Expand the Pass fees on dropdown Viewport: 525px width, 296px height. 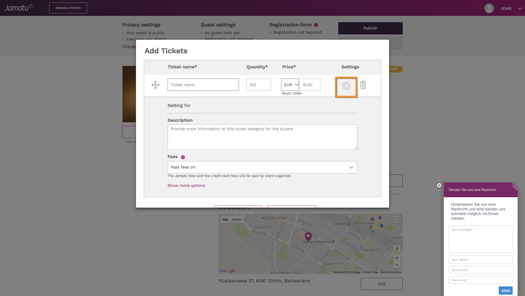click(x=262, y=167)
